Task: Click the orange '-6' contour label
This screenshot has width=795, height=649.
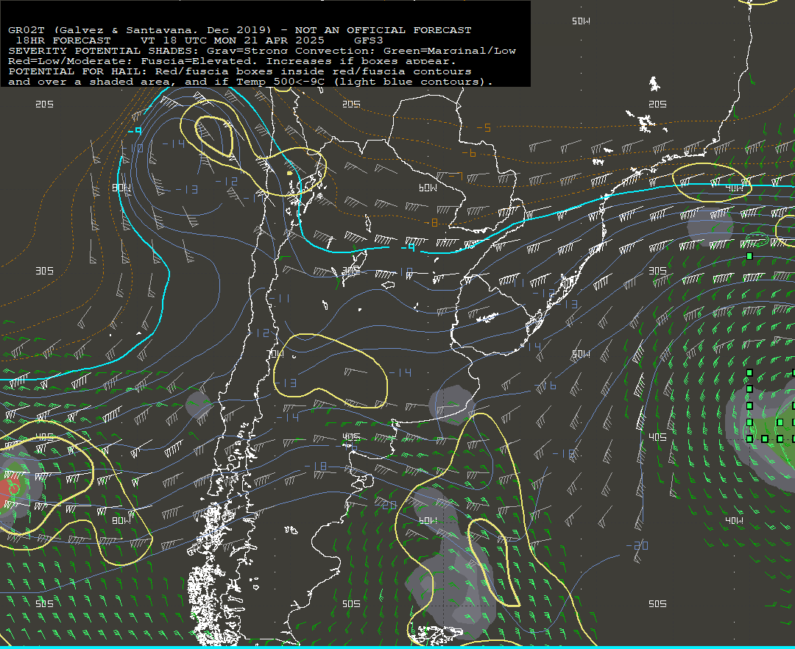Action: coord(469,153)
